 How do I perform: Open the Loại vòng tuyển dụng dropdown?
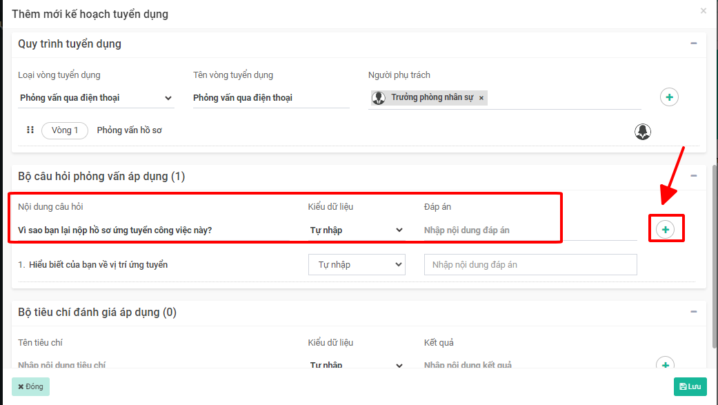pos(96,98)
